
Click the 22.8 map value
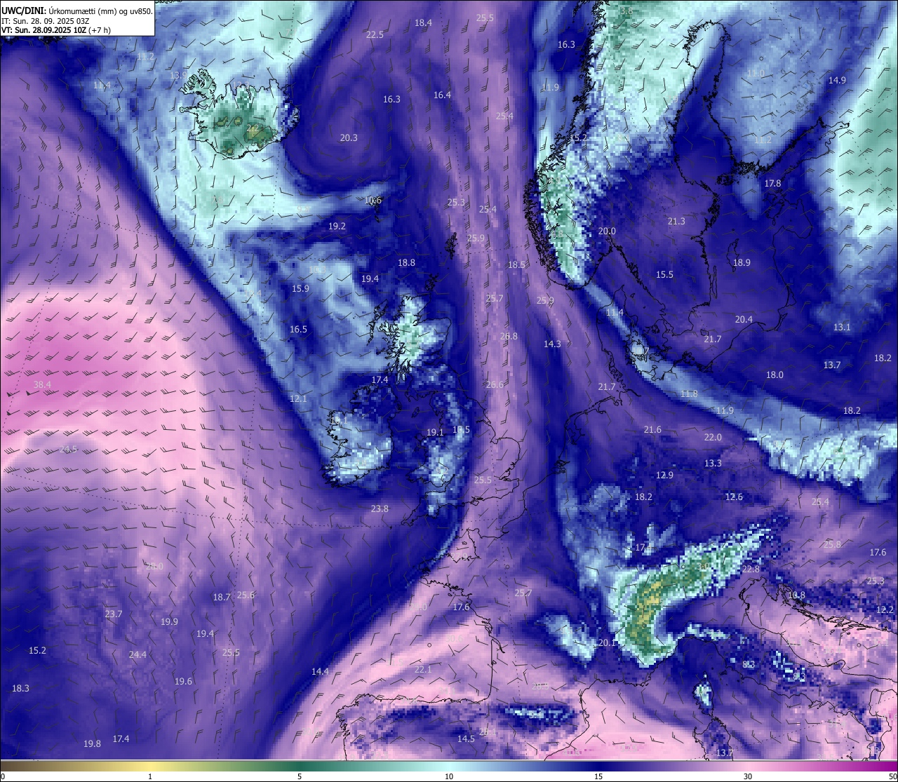click(x=751, y=570)
